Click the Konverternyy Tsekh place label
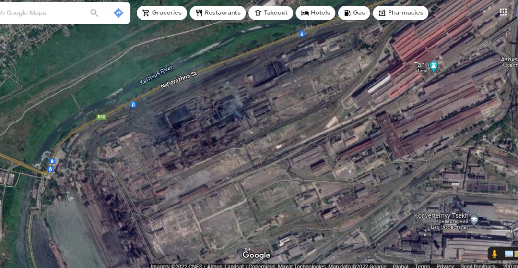This screenshot has width=518, height=268. 441,221
